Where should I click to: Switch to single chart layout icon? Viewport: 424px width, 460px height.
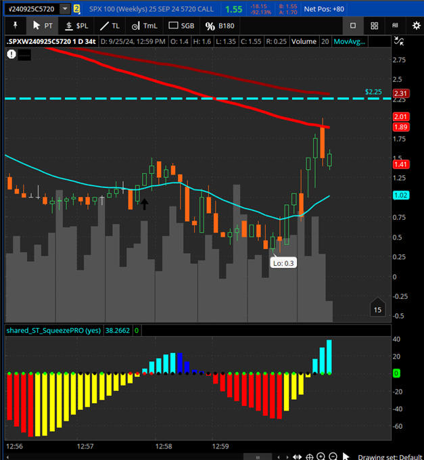[x=353, y=26]
